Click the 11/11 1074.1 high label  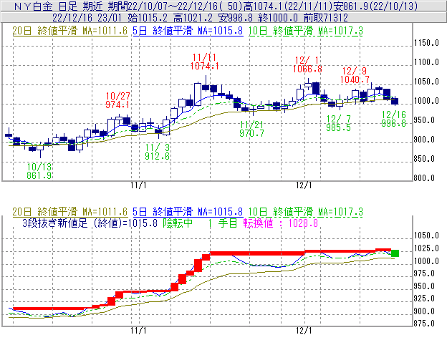(205, 62)
